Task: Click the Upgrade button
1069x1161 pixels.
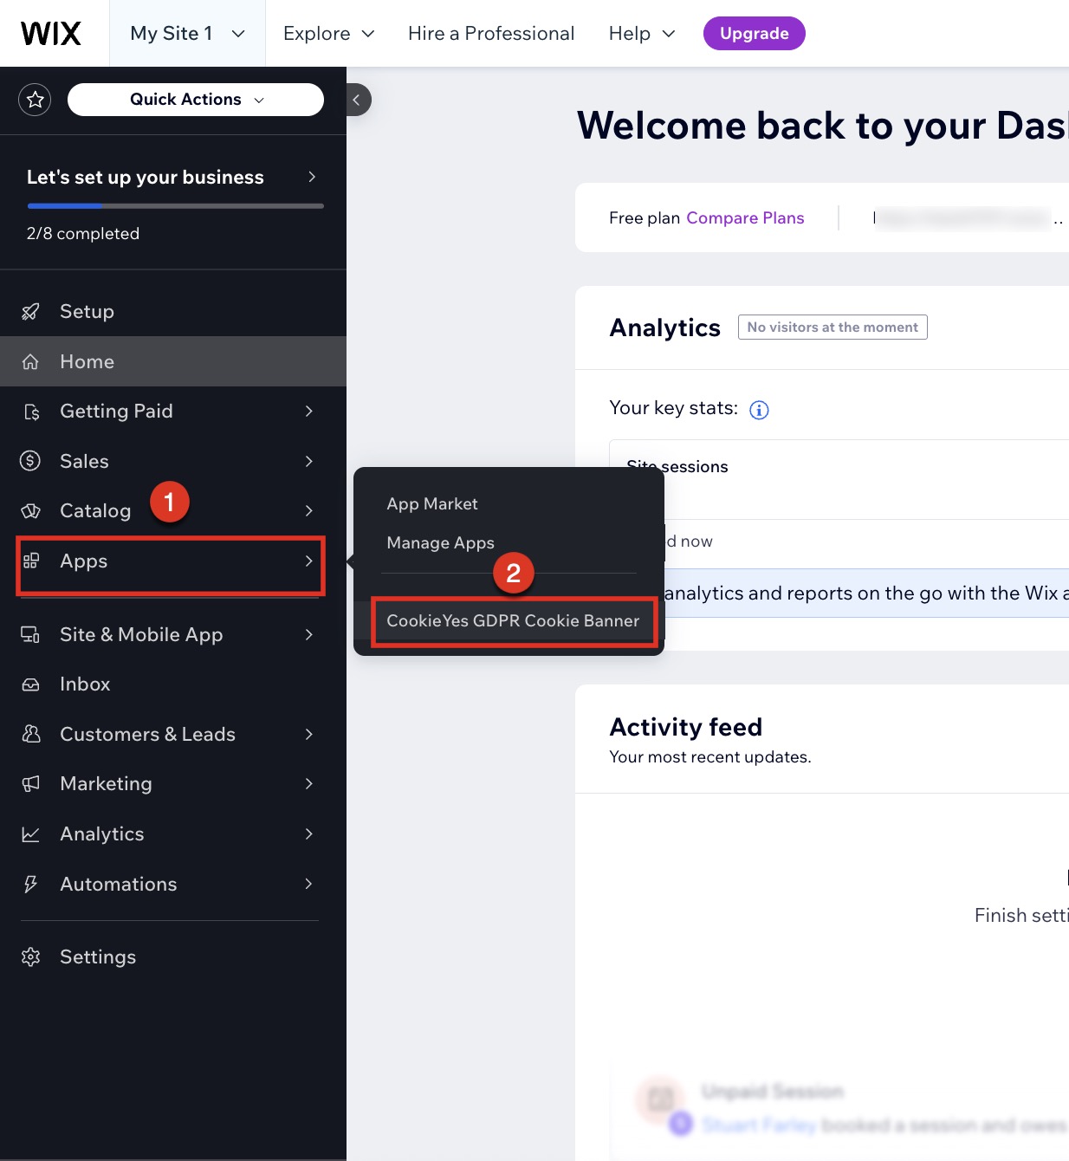Action: tap(753, 33)
